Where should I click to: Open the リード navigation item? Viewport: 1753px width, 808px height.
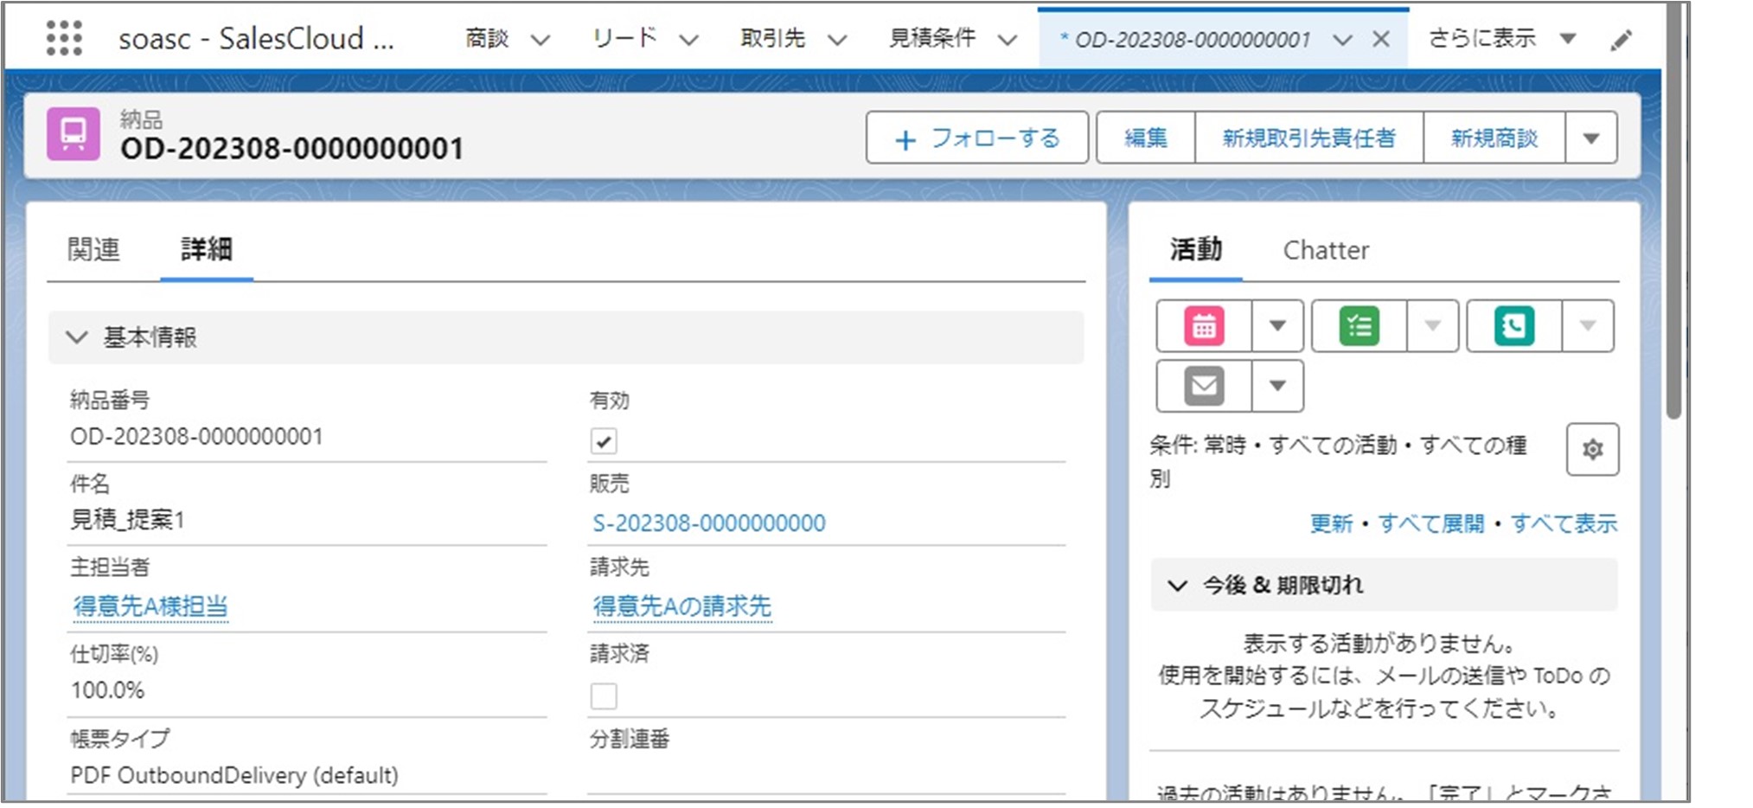coord(624,38)
